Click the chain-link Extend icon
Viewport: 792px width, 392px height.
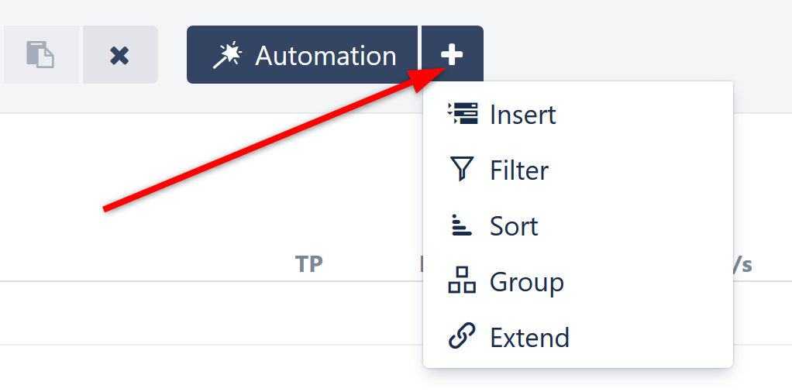click(462, 337)
